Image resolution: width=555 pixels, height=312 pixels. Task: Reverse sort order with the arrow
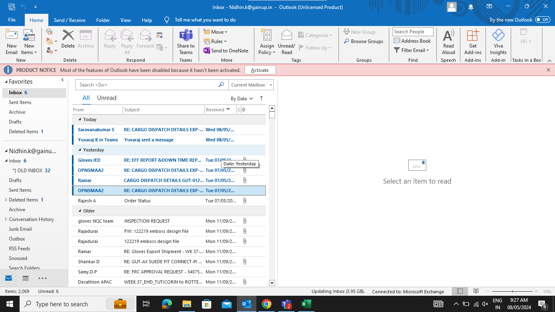pos(261,98)
